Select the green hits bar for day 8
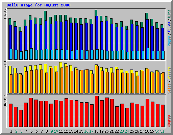Viewport: 173px width, 135px height. [x=45, y=16]
